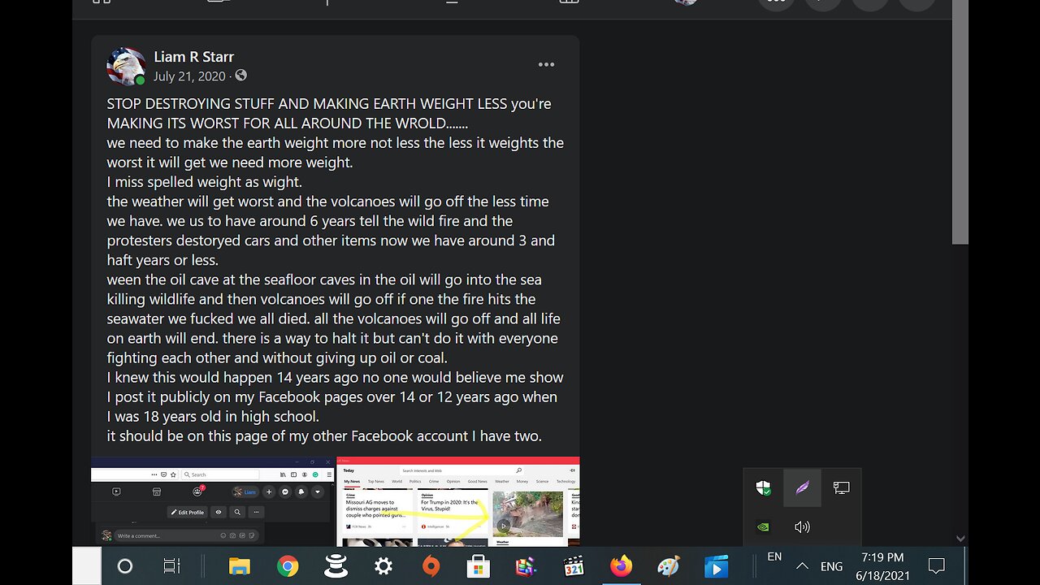1040x585 pixels.
Task: Open Paint palette icon on the taskbar
Action: pyautogui.click(x=669, y=566)
